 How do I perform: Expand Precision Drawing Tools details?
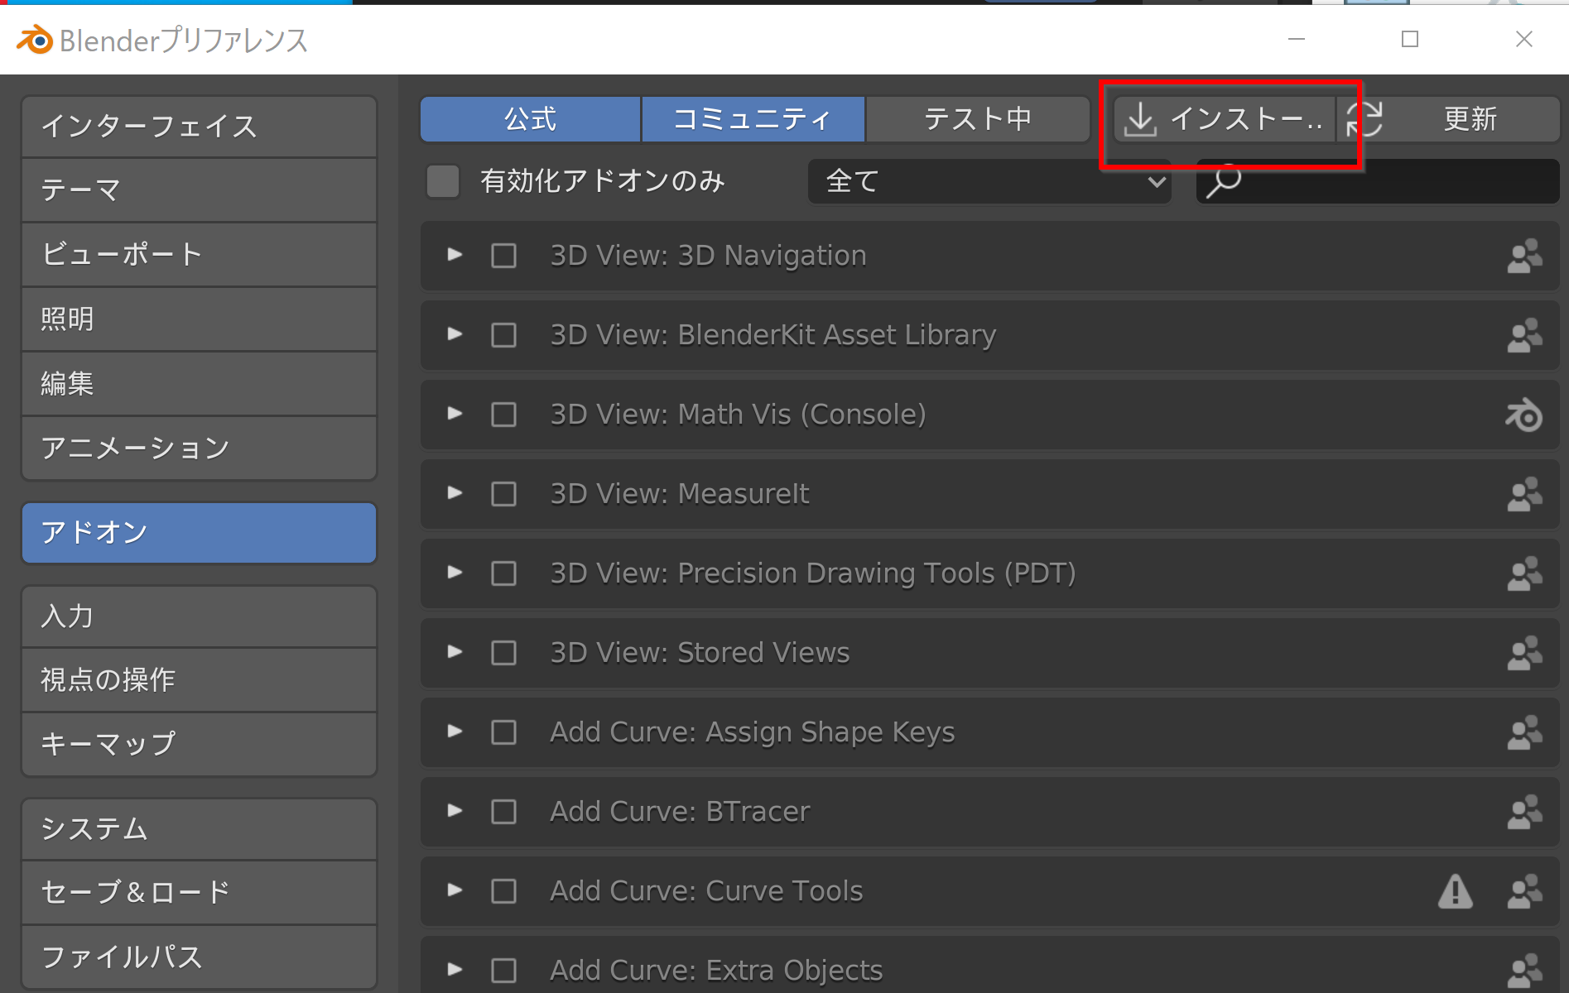pos(455,573)
